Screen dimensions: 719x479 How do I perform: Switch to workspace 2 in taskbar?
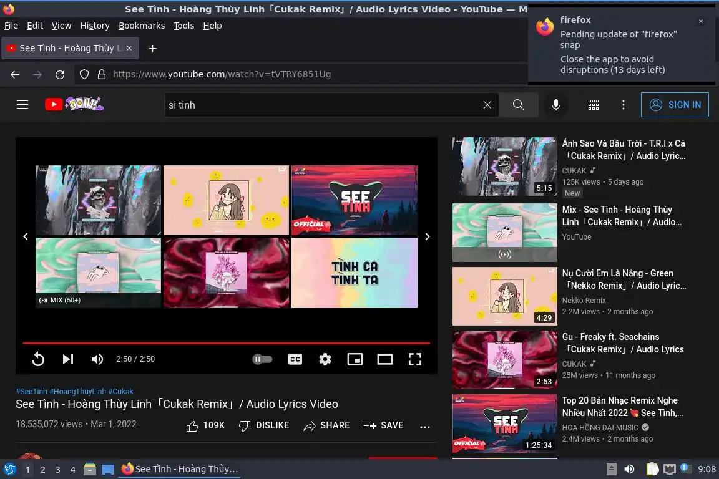[42, 470]
